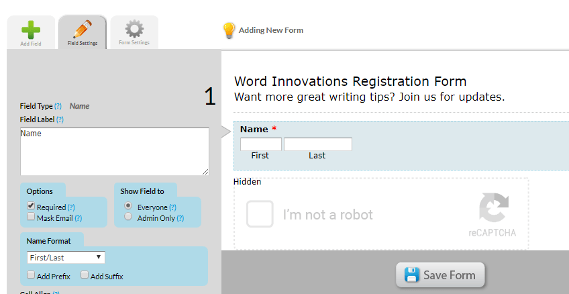Image resolution: width=569 pixels, height=294 pixels.
Task: Click into the Field Label textarea
Action: (115, 151)
